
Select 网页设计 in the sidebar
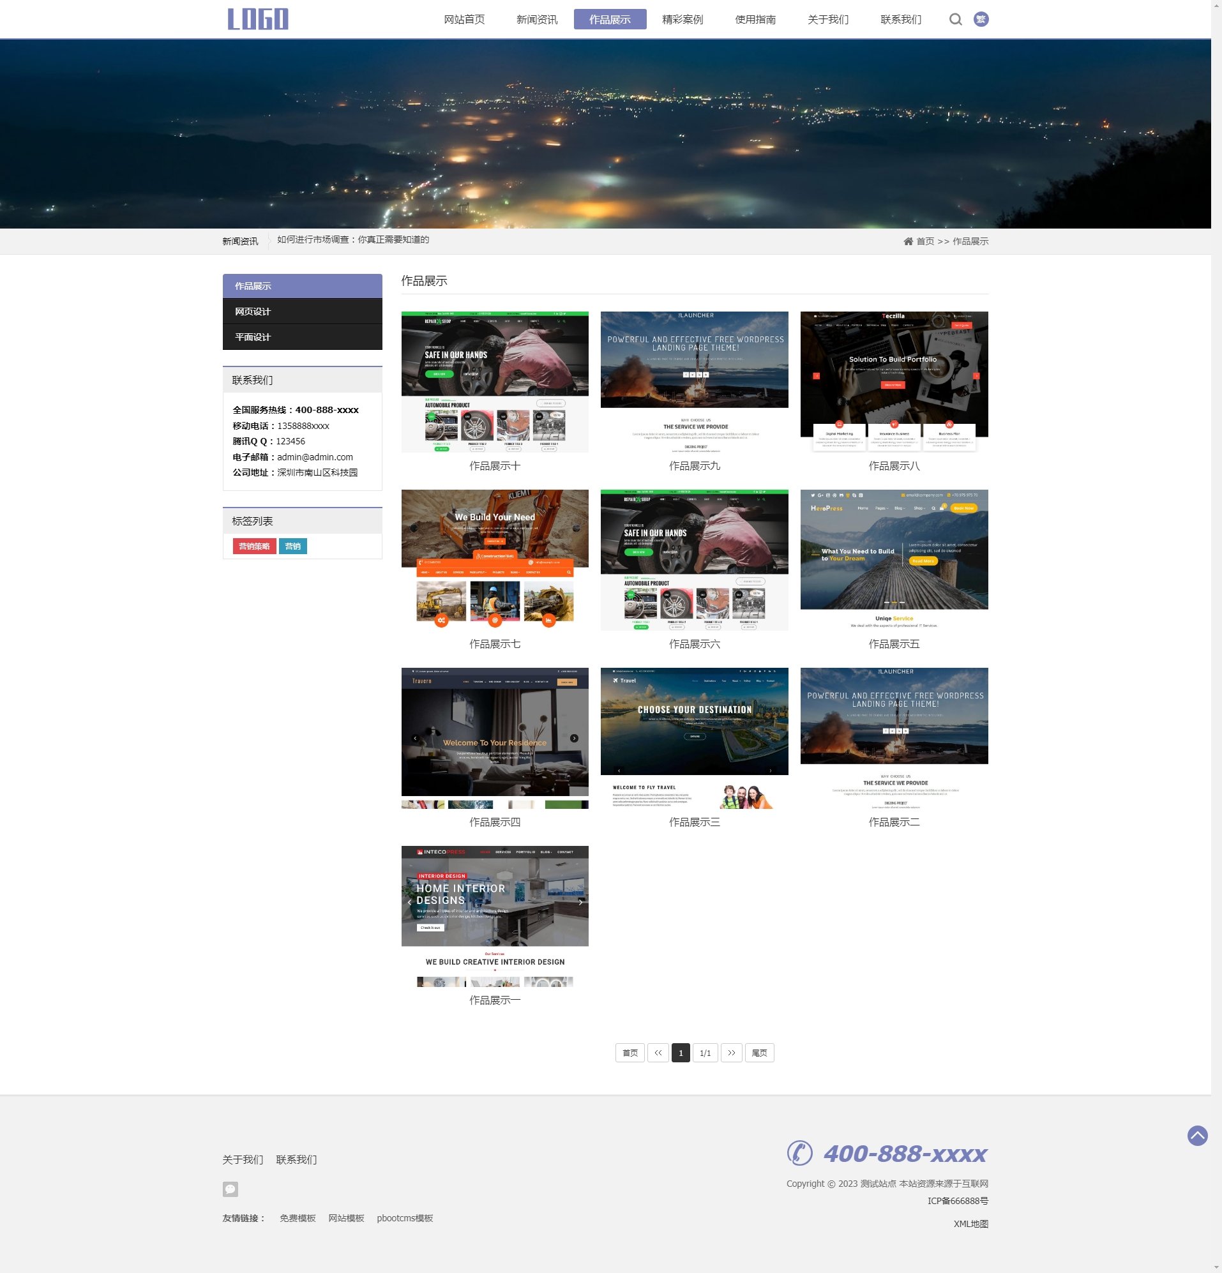tap(302, 312)
